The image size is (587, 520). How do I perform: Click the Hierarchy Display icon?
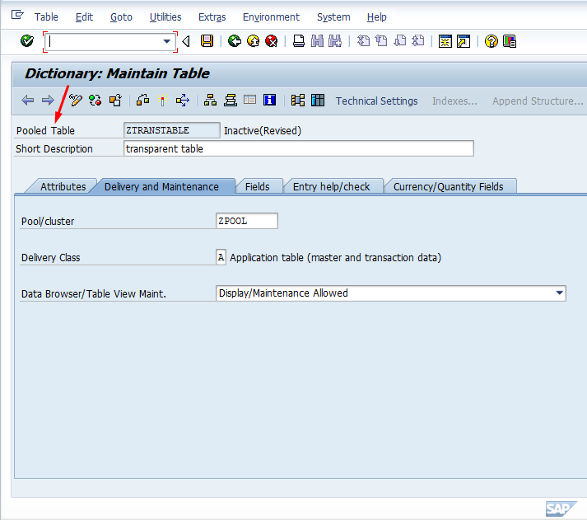298,100
